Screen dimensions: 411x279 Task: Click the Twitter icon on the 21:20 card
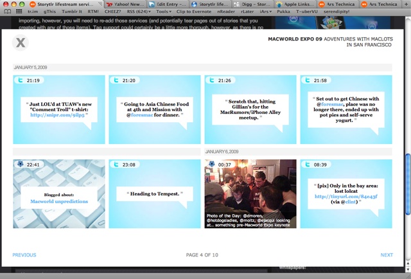[116, 80]
